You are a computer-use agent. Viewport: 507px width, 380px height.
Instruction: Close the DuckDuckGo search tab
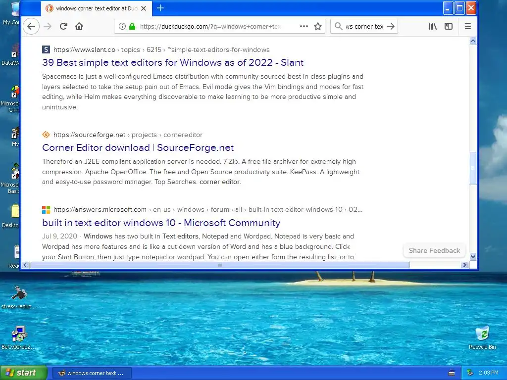144,8
